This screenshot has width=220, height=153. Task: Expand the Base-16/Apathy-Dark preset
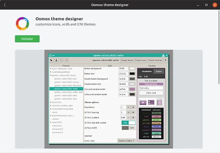coord(51,69)
